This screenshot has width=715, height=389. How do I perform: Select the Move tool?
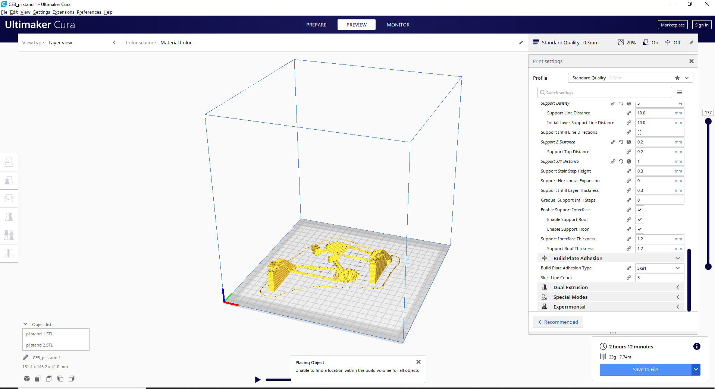[x=9, y=162]
